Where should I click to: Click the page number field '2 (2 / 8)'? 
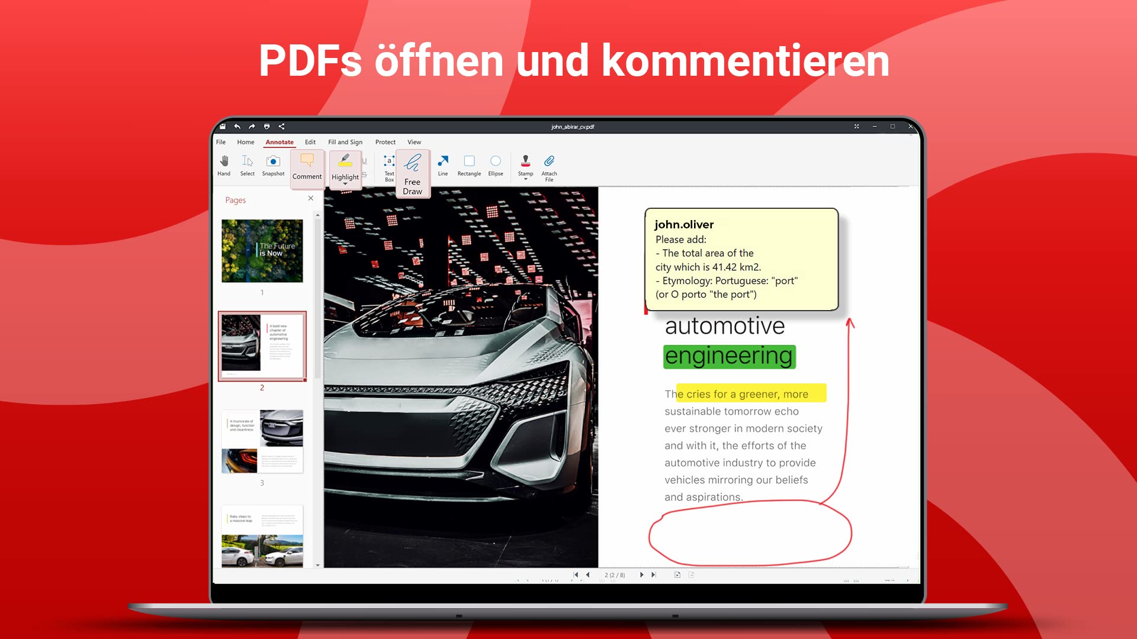[x=615, y=575]
